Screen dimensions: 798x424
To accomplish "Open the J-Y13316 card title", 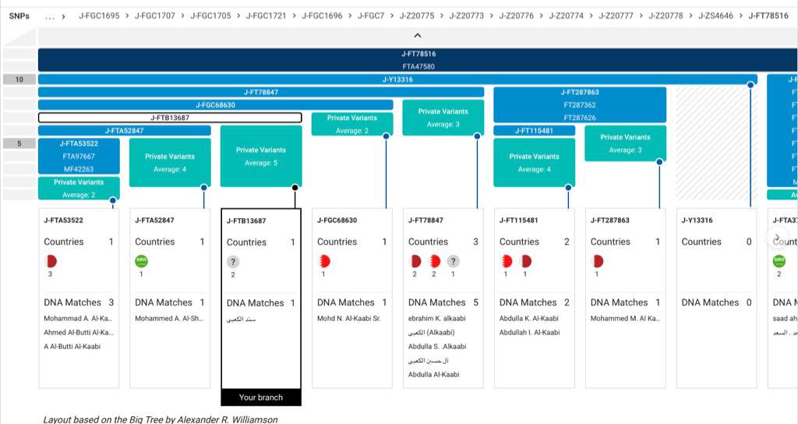I will (x=697, y=221).
